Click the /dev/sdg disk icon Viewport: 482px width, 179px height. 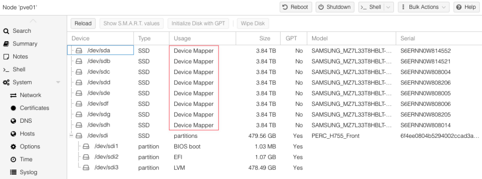tap(79, 114)
